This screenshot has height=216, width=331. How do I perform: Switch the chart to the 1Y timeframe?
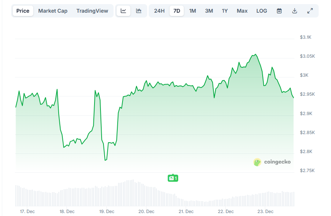coord(225,11)
